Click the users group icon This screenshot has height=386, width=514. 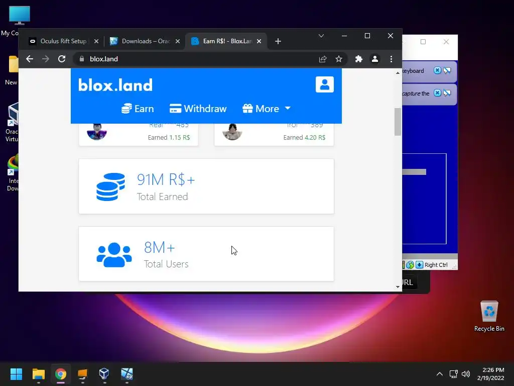tap(114, 255)
